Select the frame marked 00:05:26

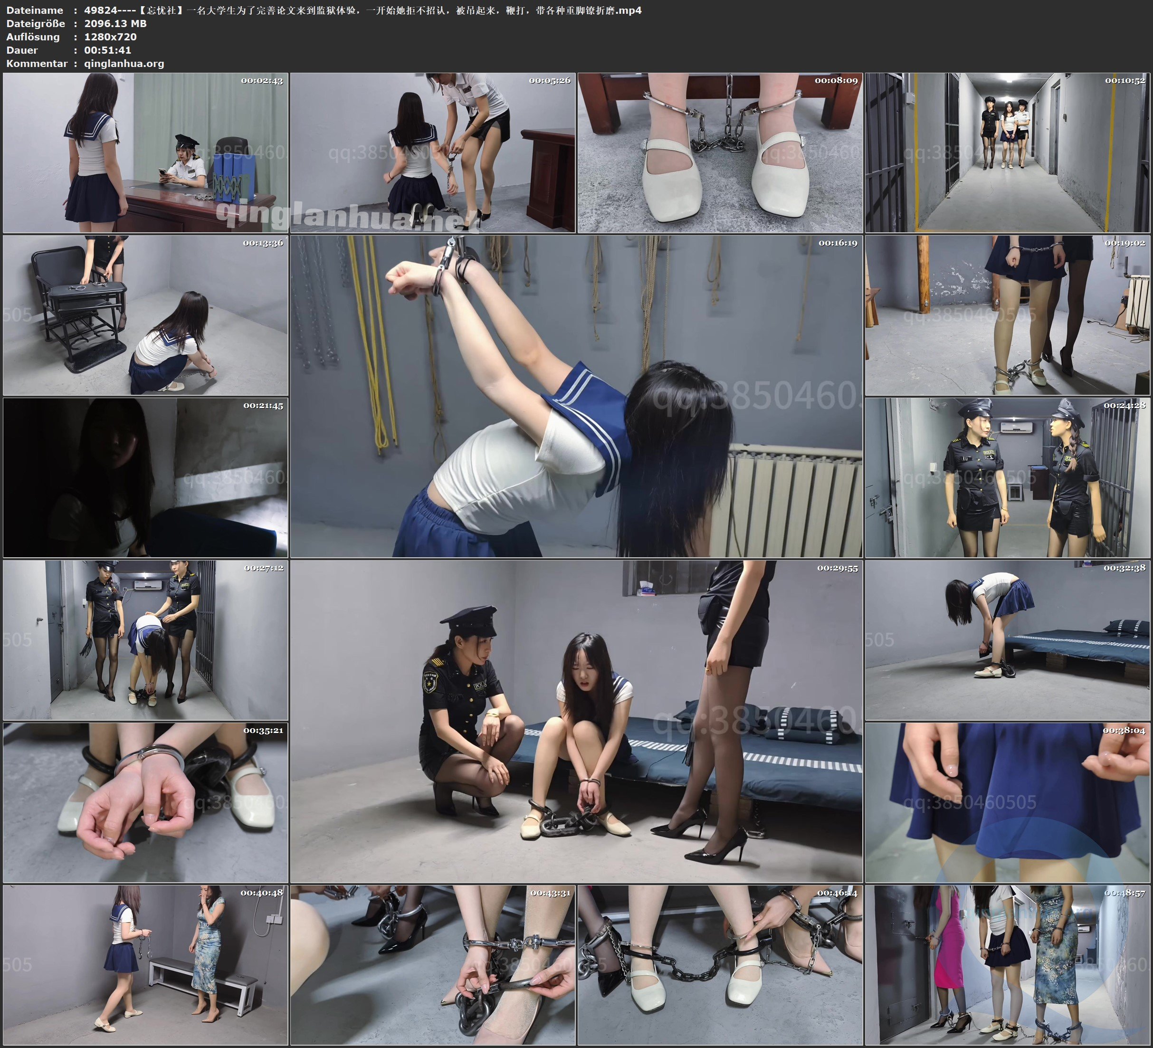pyautogui.click(x=433, y=153)
